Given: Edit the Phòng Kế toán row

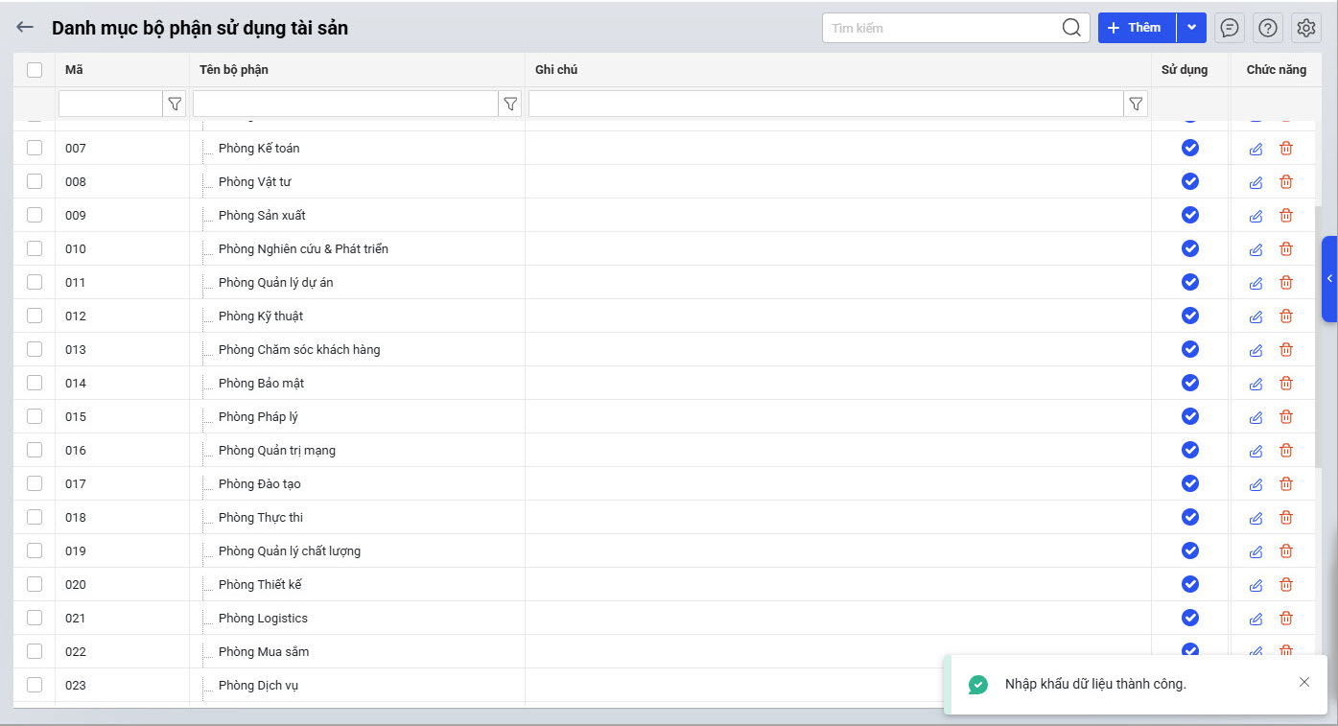Looking at the screenshot, I should click(1256, 149).
